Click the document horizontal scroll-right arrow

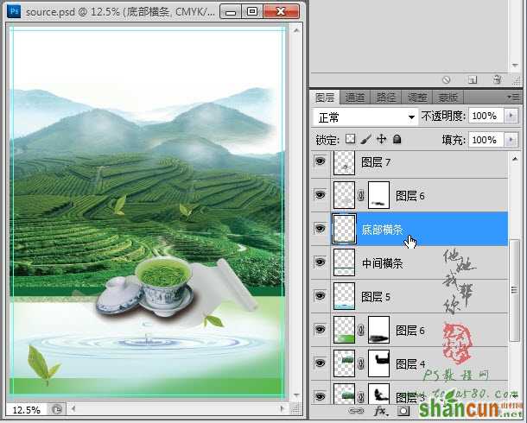point(282,409)
